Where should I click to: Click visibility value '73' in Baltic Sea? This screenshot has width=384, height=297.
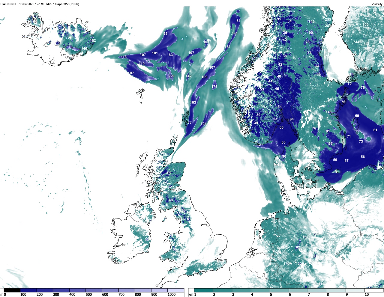(x=361, y=141)
